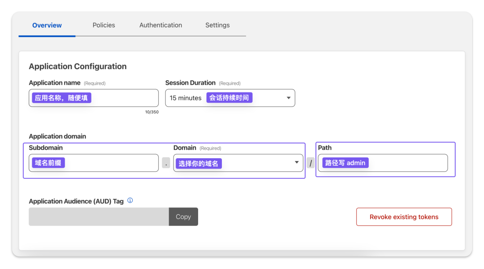
Task: Switch to the Policies tab
Action: click(104, 25)
